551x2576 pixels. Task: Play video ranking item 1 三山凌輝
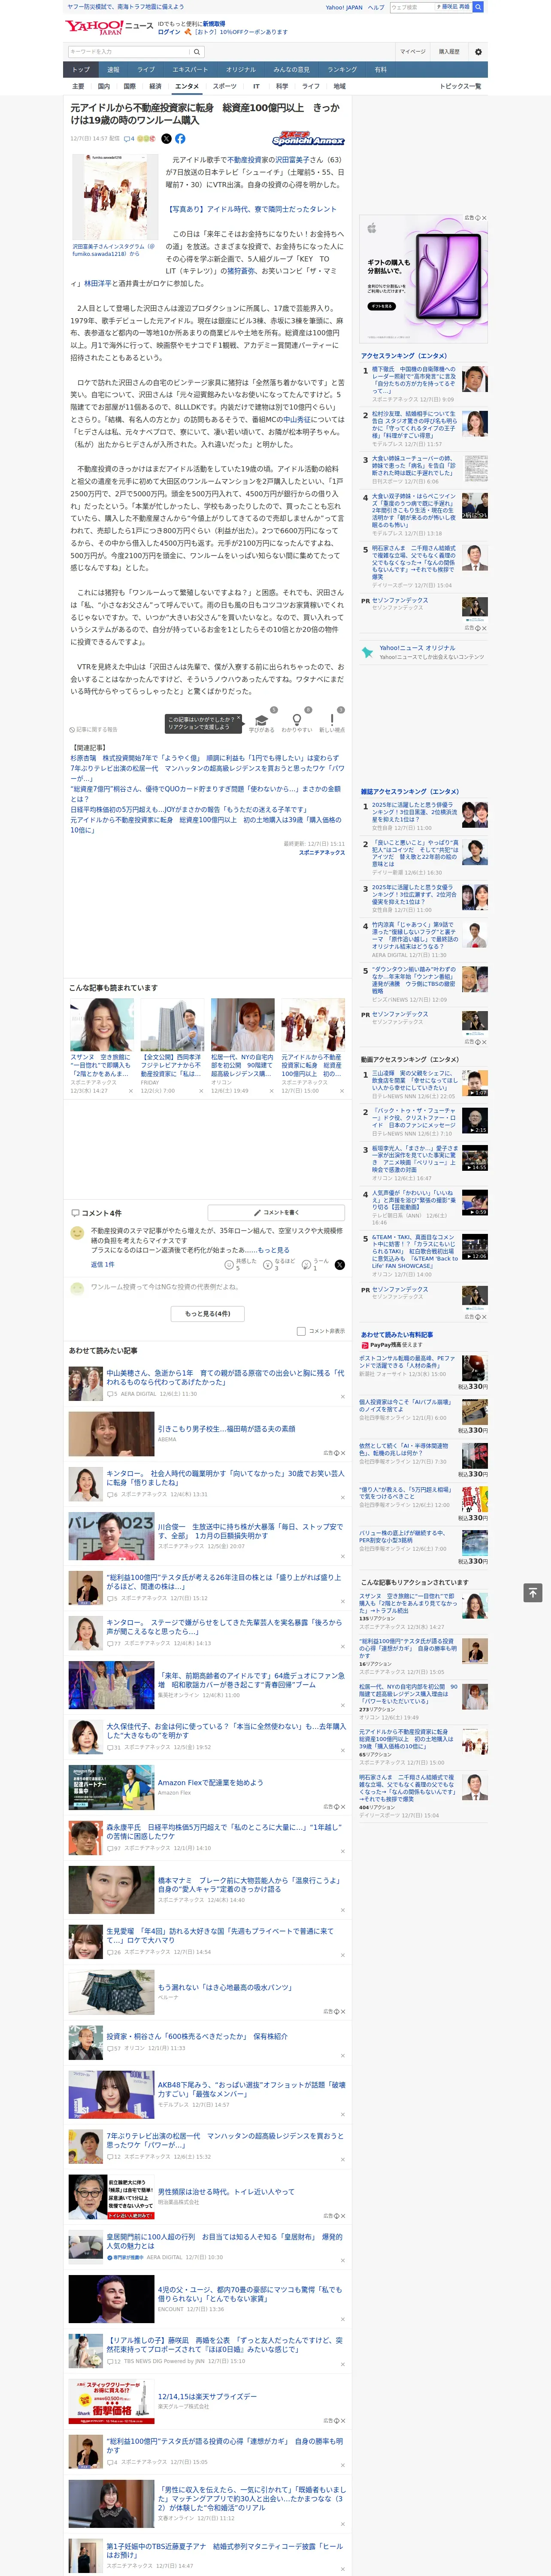click(x=474, y=1083)
